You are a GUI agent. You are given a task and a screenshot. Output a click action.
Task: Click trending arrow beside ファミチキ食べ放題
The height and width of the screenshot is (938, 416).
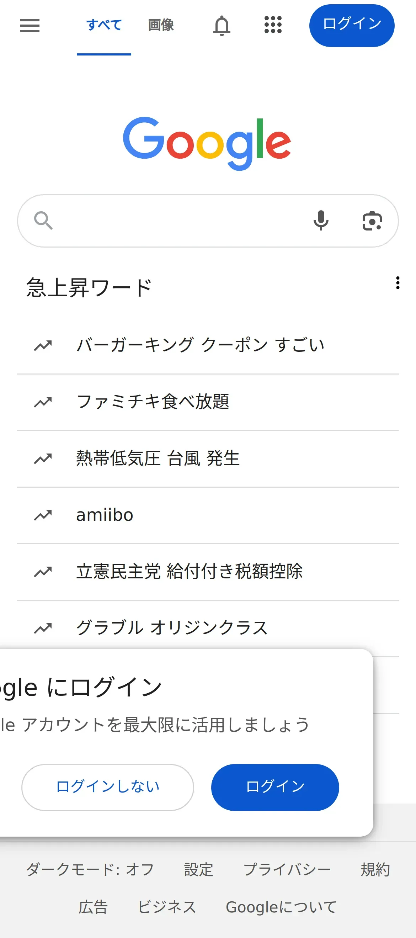pos(43,402)
